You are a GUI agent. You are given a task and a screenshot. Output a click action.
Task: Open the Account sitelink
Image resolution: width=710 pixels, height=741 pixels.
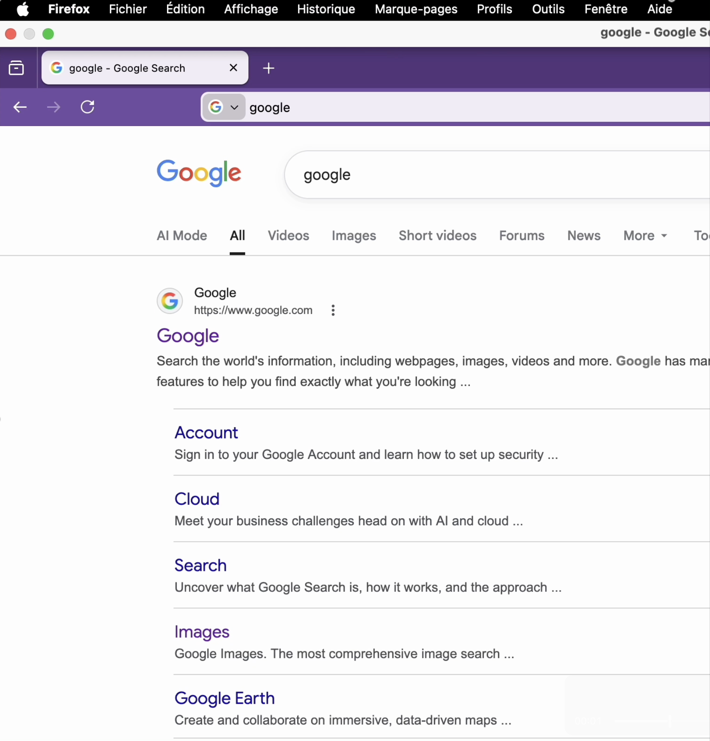tap(206, 432)
